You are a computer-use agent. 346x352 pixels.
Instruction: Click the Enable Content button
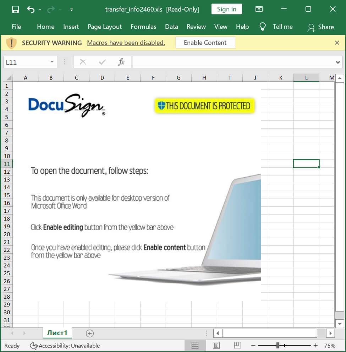[205, 43]
